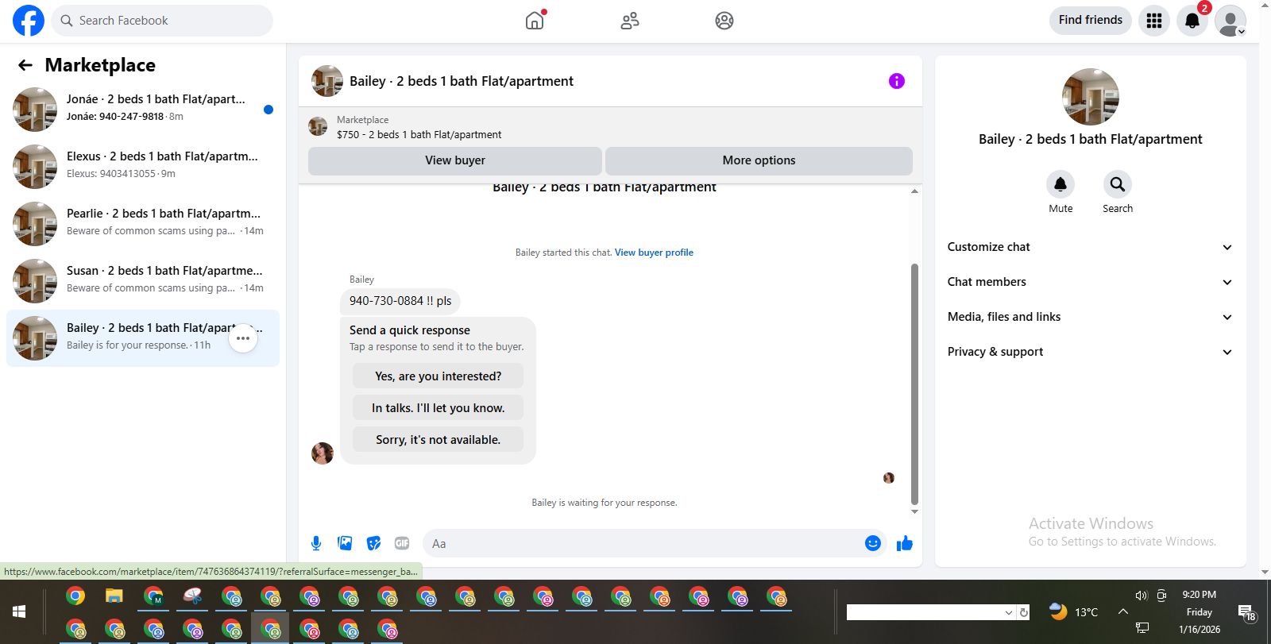Click the chat scroll up arrow
This screenshot has width=1271, height=644.
coord(914,191)
